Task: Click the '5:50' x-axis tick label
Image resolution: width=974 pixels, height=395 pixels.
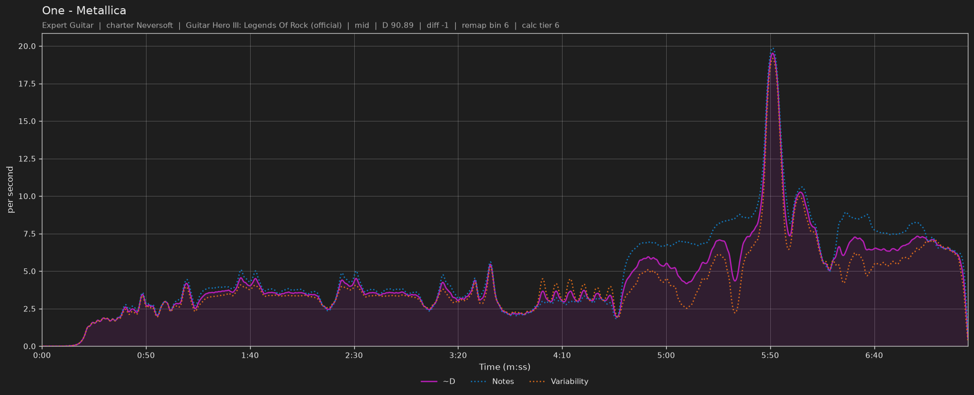Action: [770, 355]
